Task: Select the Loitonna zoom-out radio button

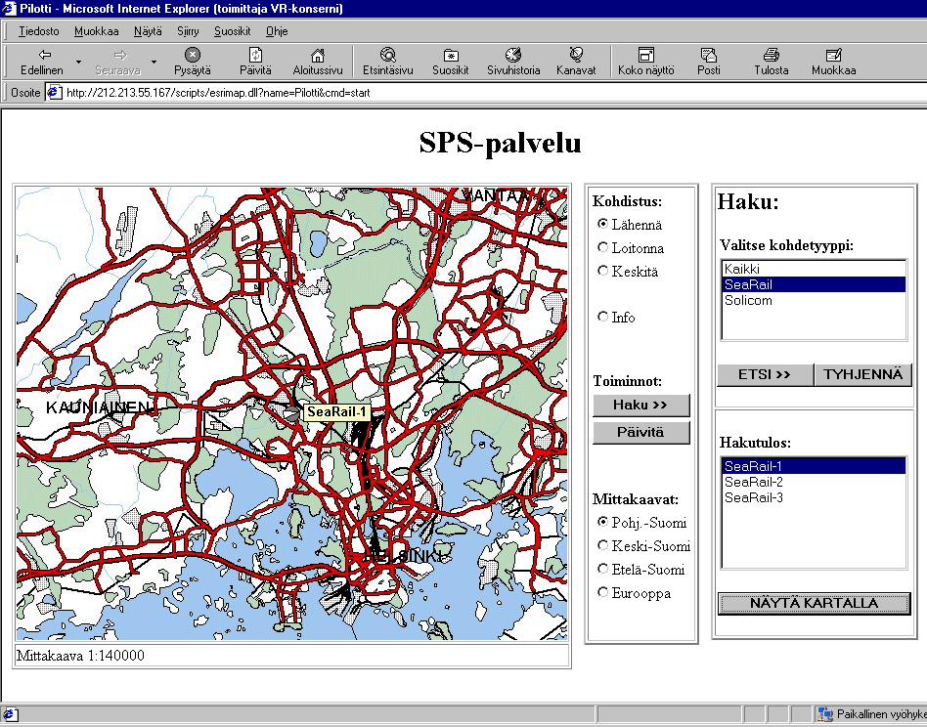Action: (602, 247)
